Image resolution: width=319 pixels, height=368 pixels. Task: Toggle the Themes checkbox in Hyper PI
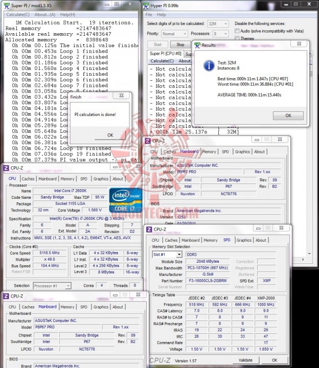pyautogui.click(x=237, y=38)
